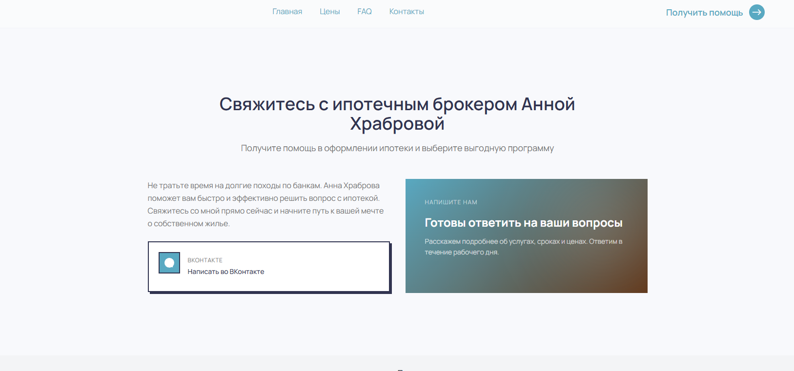794x371 pixels.
Task: Click the gray footer strip at page bottom
Action: [195, 364]
